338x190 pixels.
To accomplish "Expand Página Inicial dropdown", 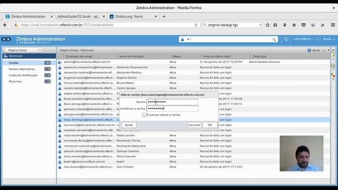I will point(40,50).
